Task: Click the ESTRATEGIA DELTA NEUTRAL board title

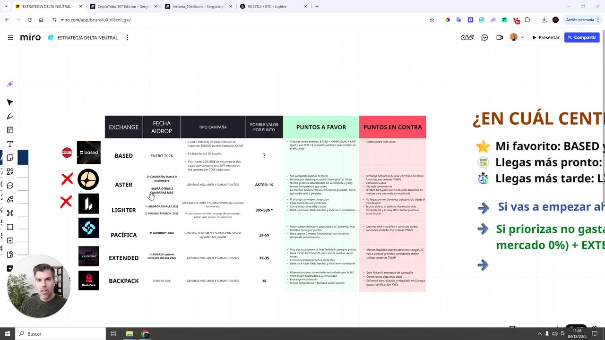Action: coord(87,38)
